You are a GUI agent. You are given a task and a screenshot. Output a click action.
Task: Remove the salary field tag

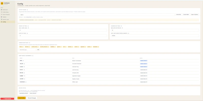[23, 47]
